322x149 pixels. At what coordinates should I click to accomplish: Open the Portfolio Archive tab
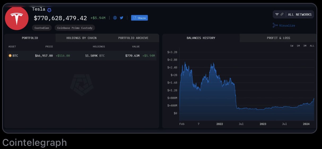133,38
